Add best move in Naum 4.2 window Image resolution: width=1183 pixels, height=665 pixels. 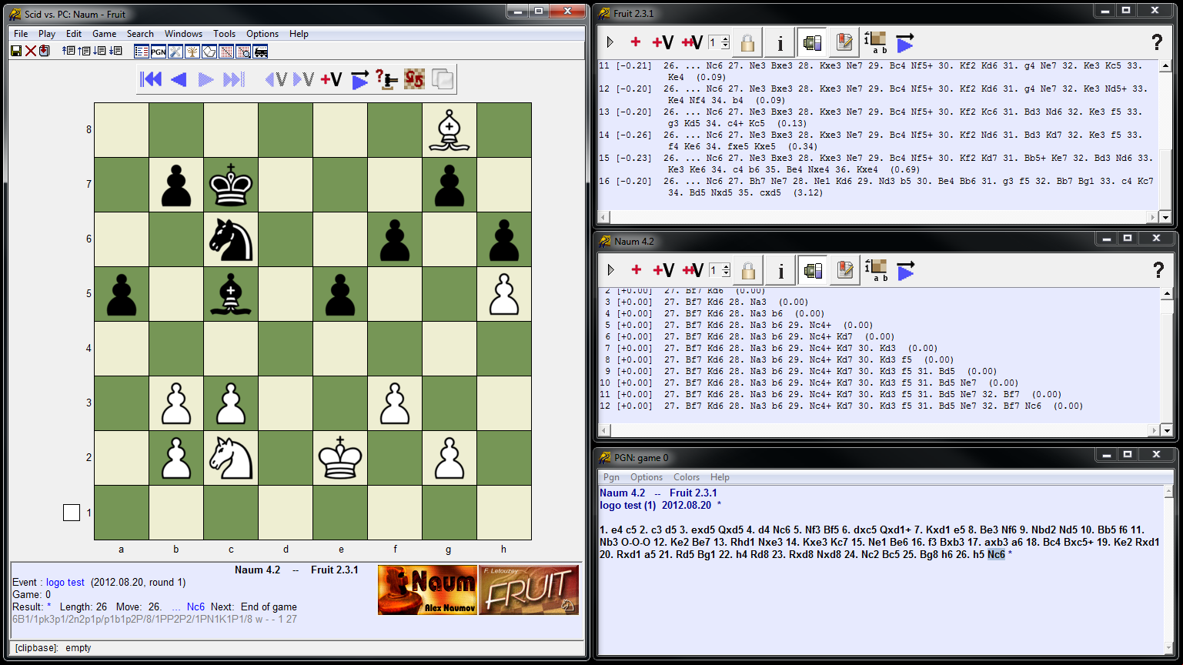(636, 270)
